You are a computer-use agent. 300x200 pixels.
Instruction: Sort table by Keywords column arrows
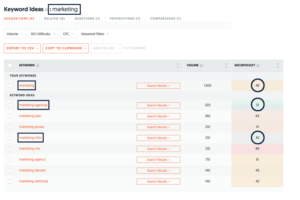coord(178,66)
